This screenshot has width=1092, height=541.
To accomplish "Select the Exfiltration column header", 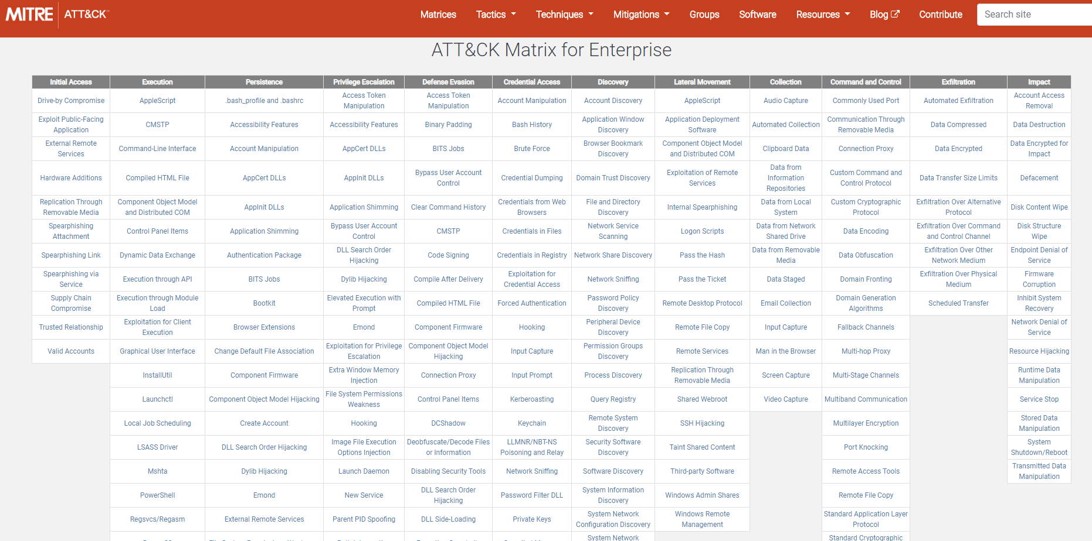I will (x=958, y=82).
